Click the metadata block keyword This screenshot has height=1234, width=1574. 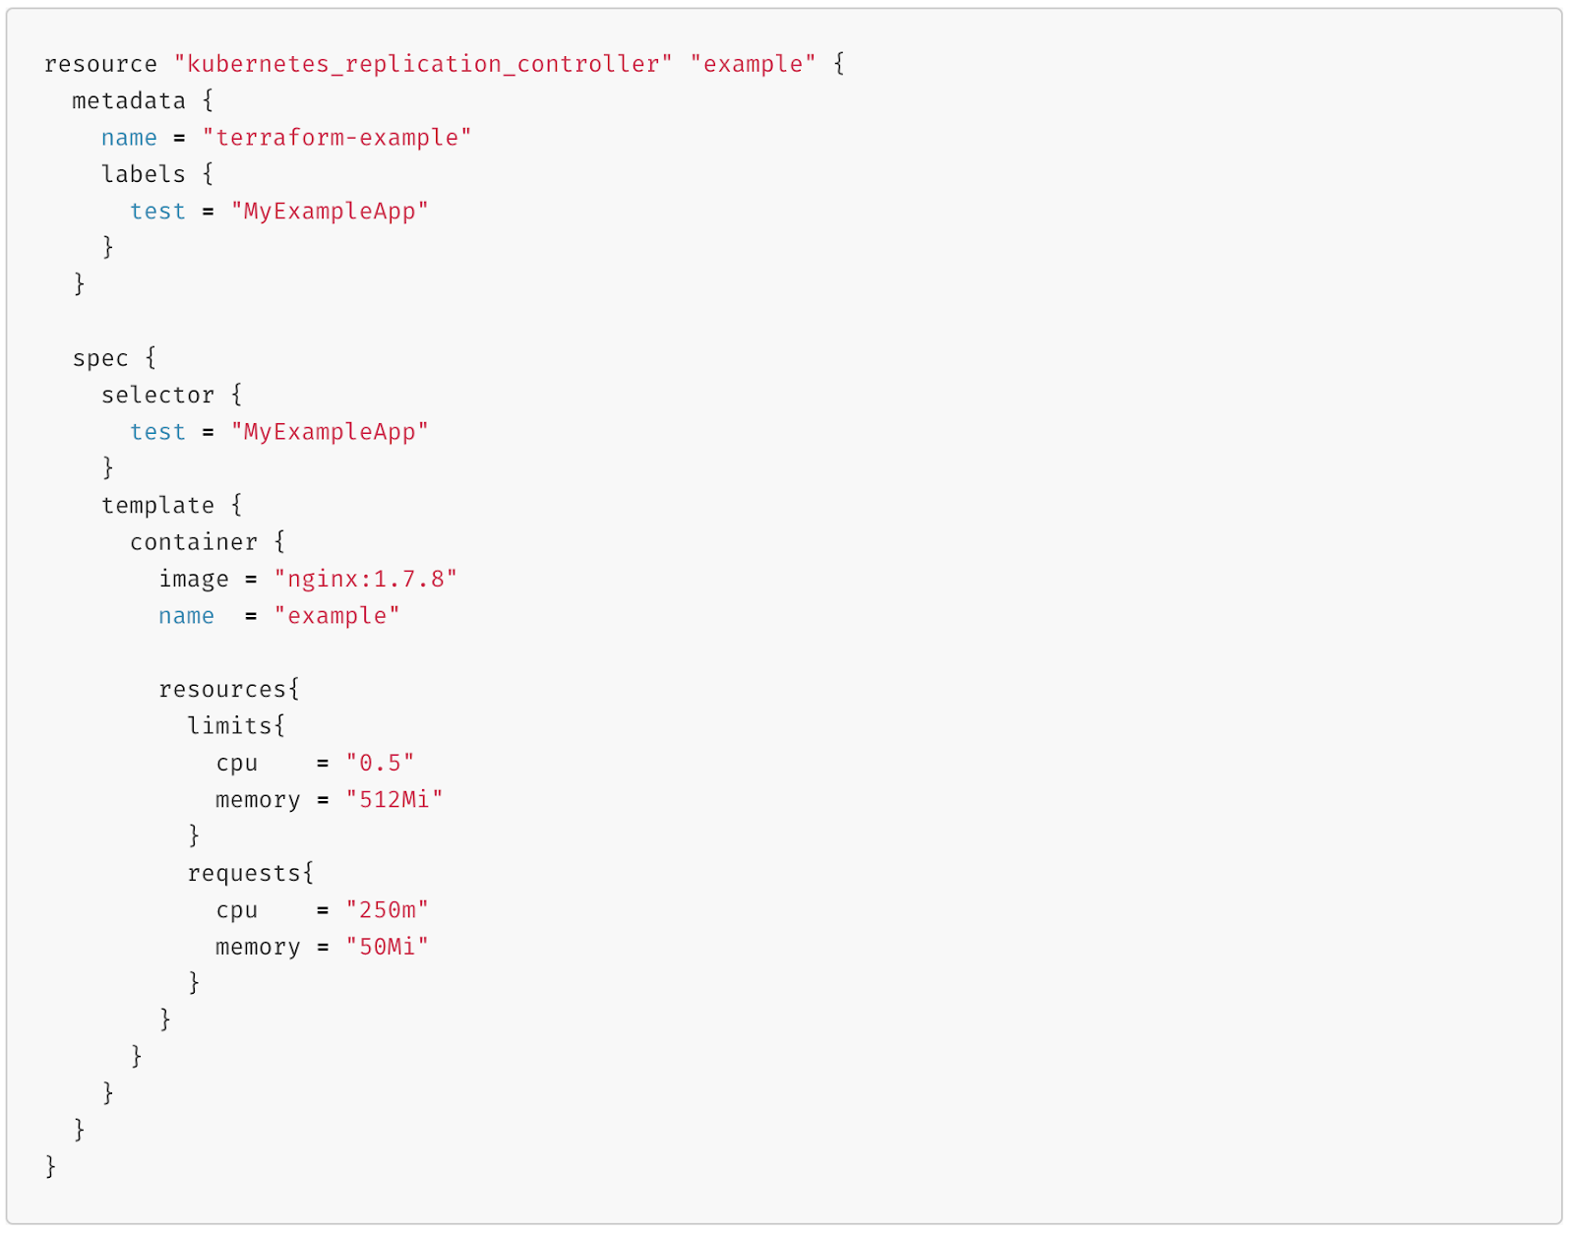tap(129, 101)
